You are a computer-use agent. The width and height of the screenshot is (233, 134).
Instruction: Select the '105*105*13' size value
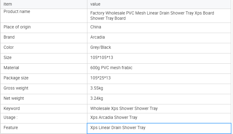tap(102, 57)
